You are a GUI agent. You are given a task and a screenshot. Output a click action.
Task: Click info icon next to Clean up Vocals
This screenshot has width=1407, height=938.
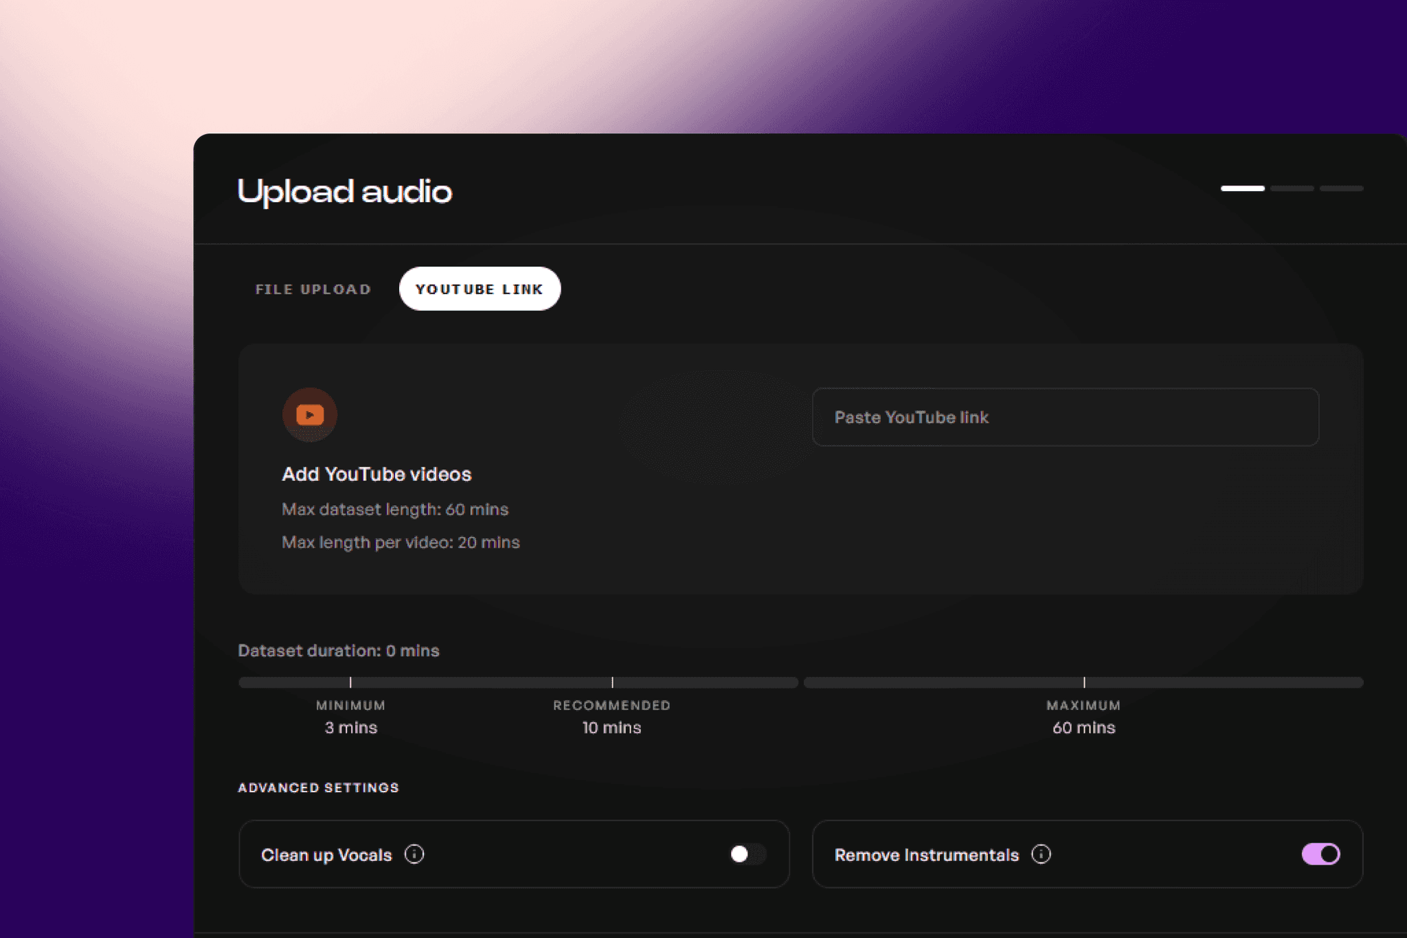(414, 854)
